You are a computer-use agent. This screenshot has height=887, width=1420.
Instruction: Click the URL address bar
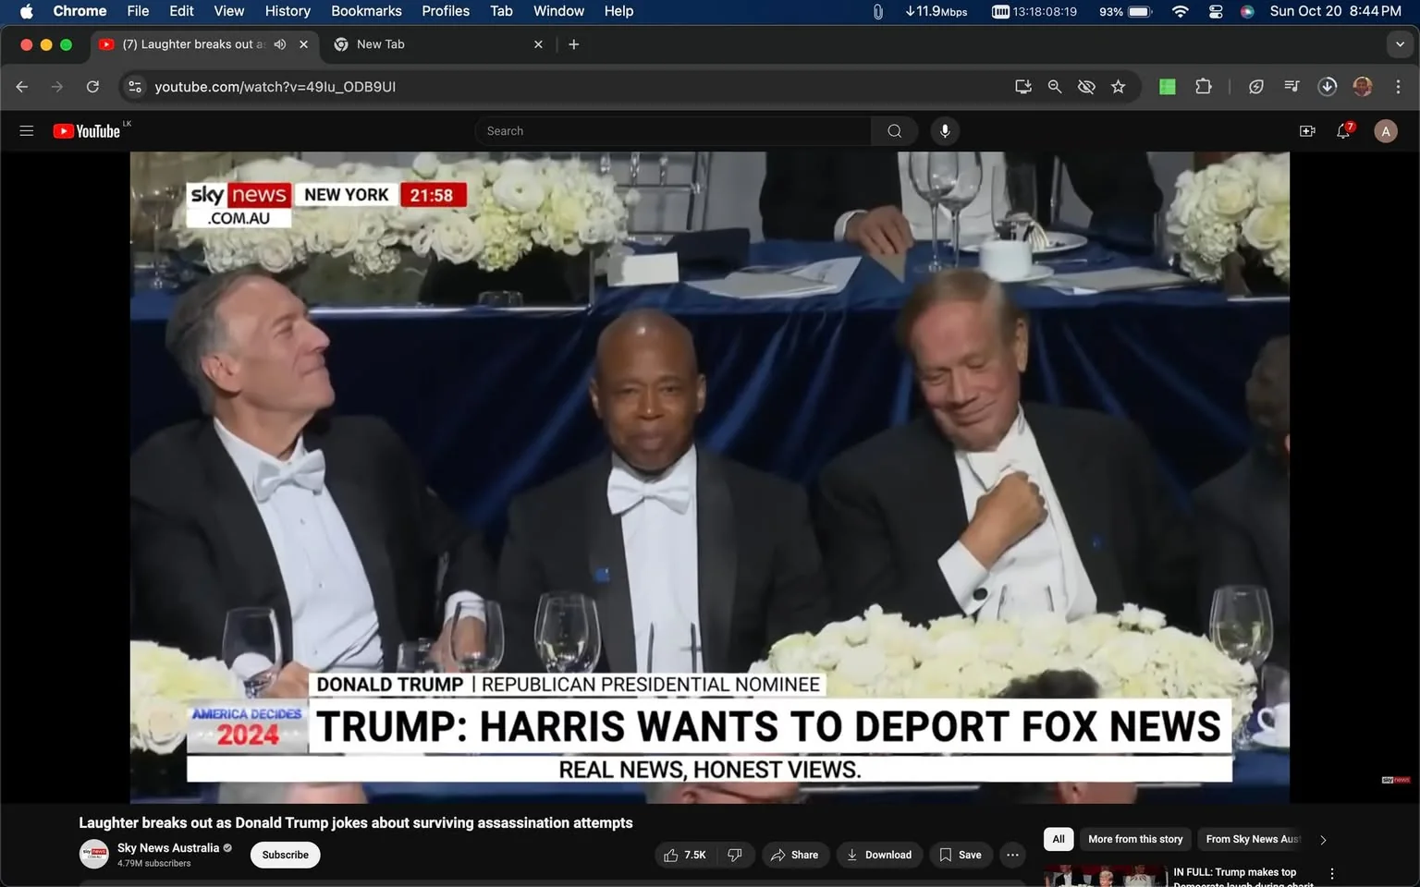coord(573,87)
